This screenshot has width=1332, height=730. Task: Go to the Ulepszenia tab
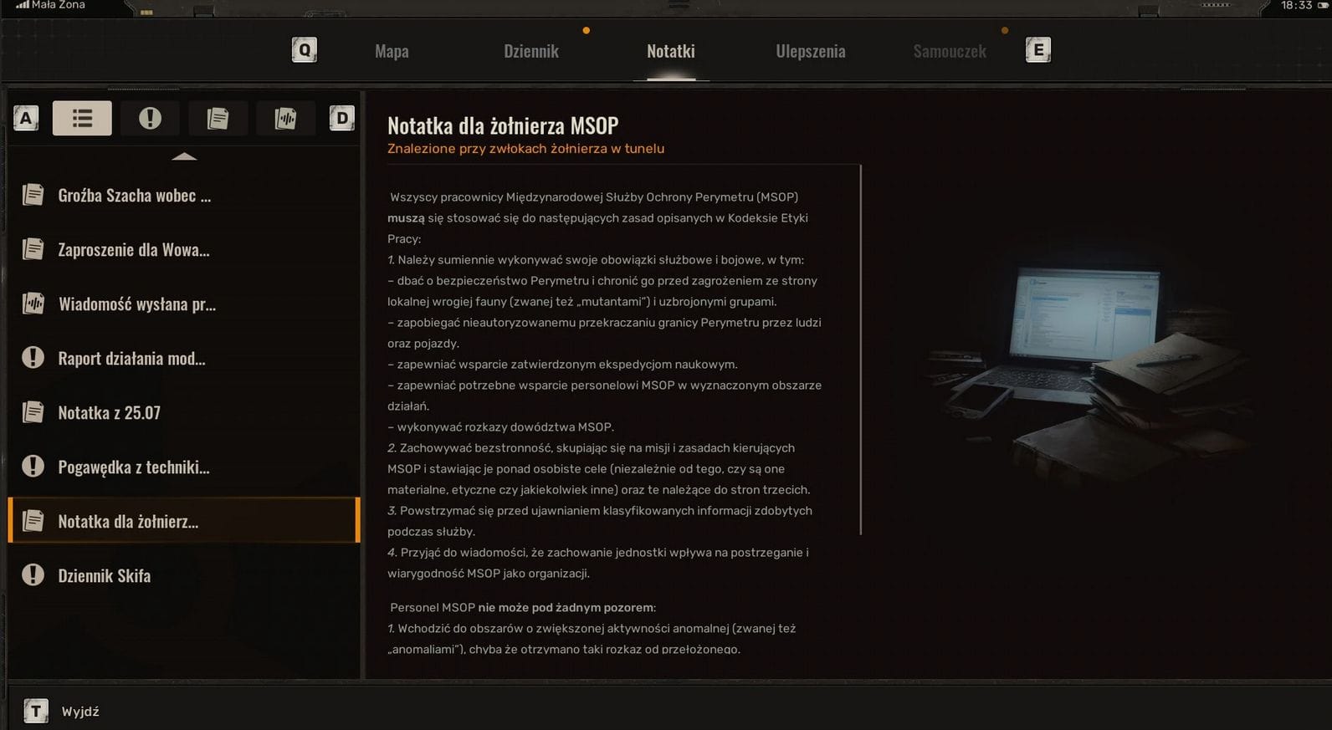811,51
